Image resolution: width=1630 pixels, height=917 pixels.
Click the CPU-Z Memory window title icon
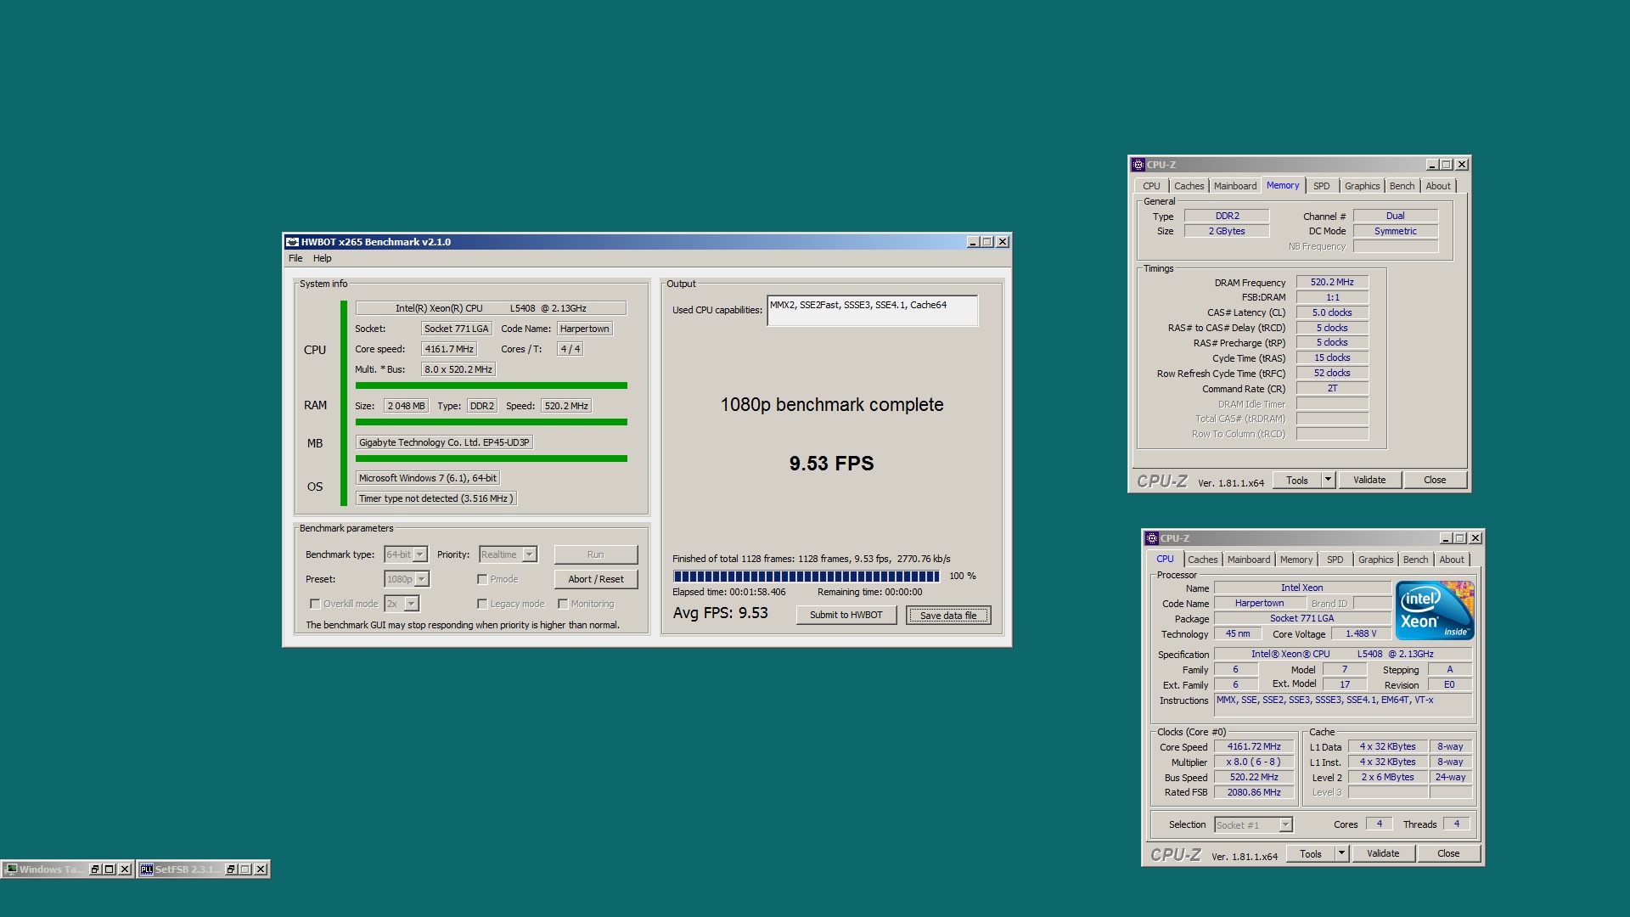(x=1138, y=165)
